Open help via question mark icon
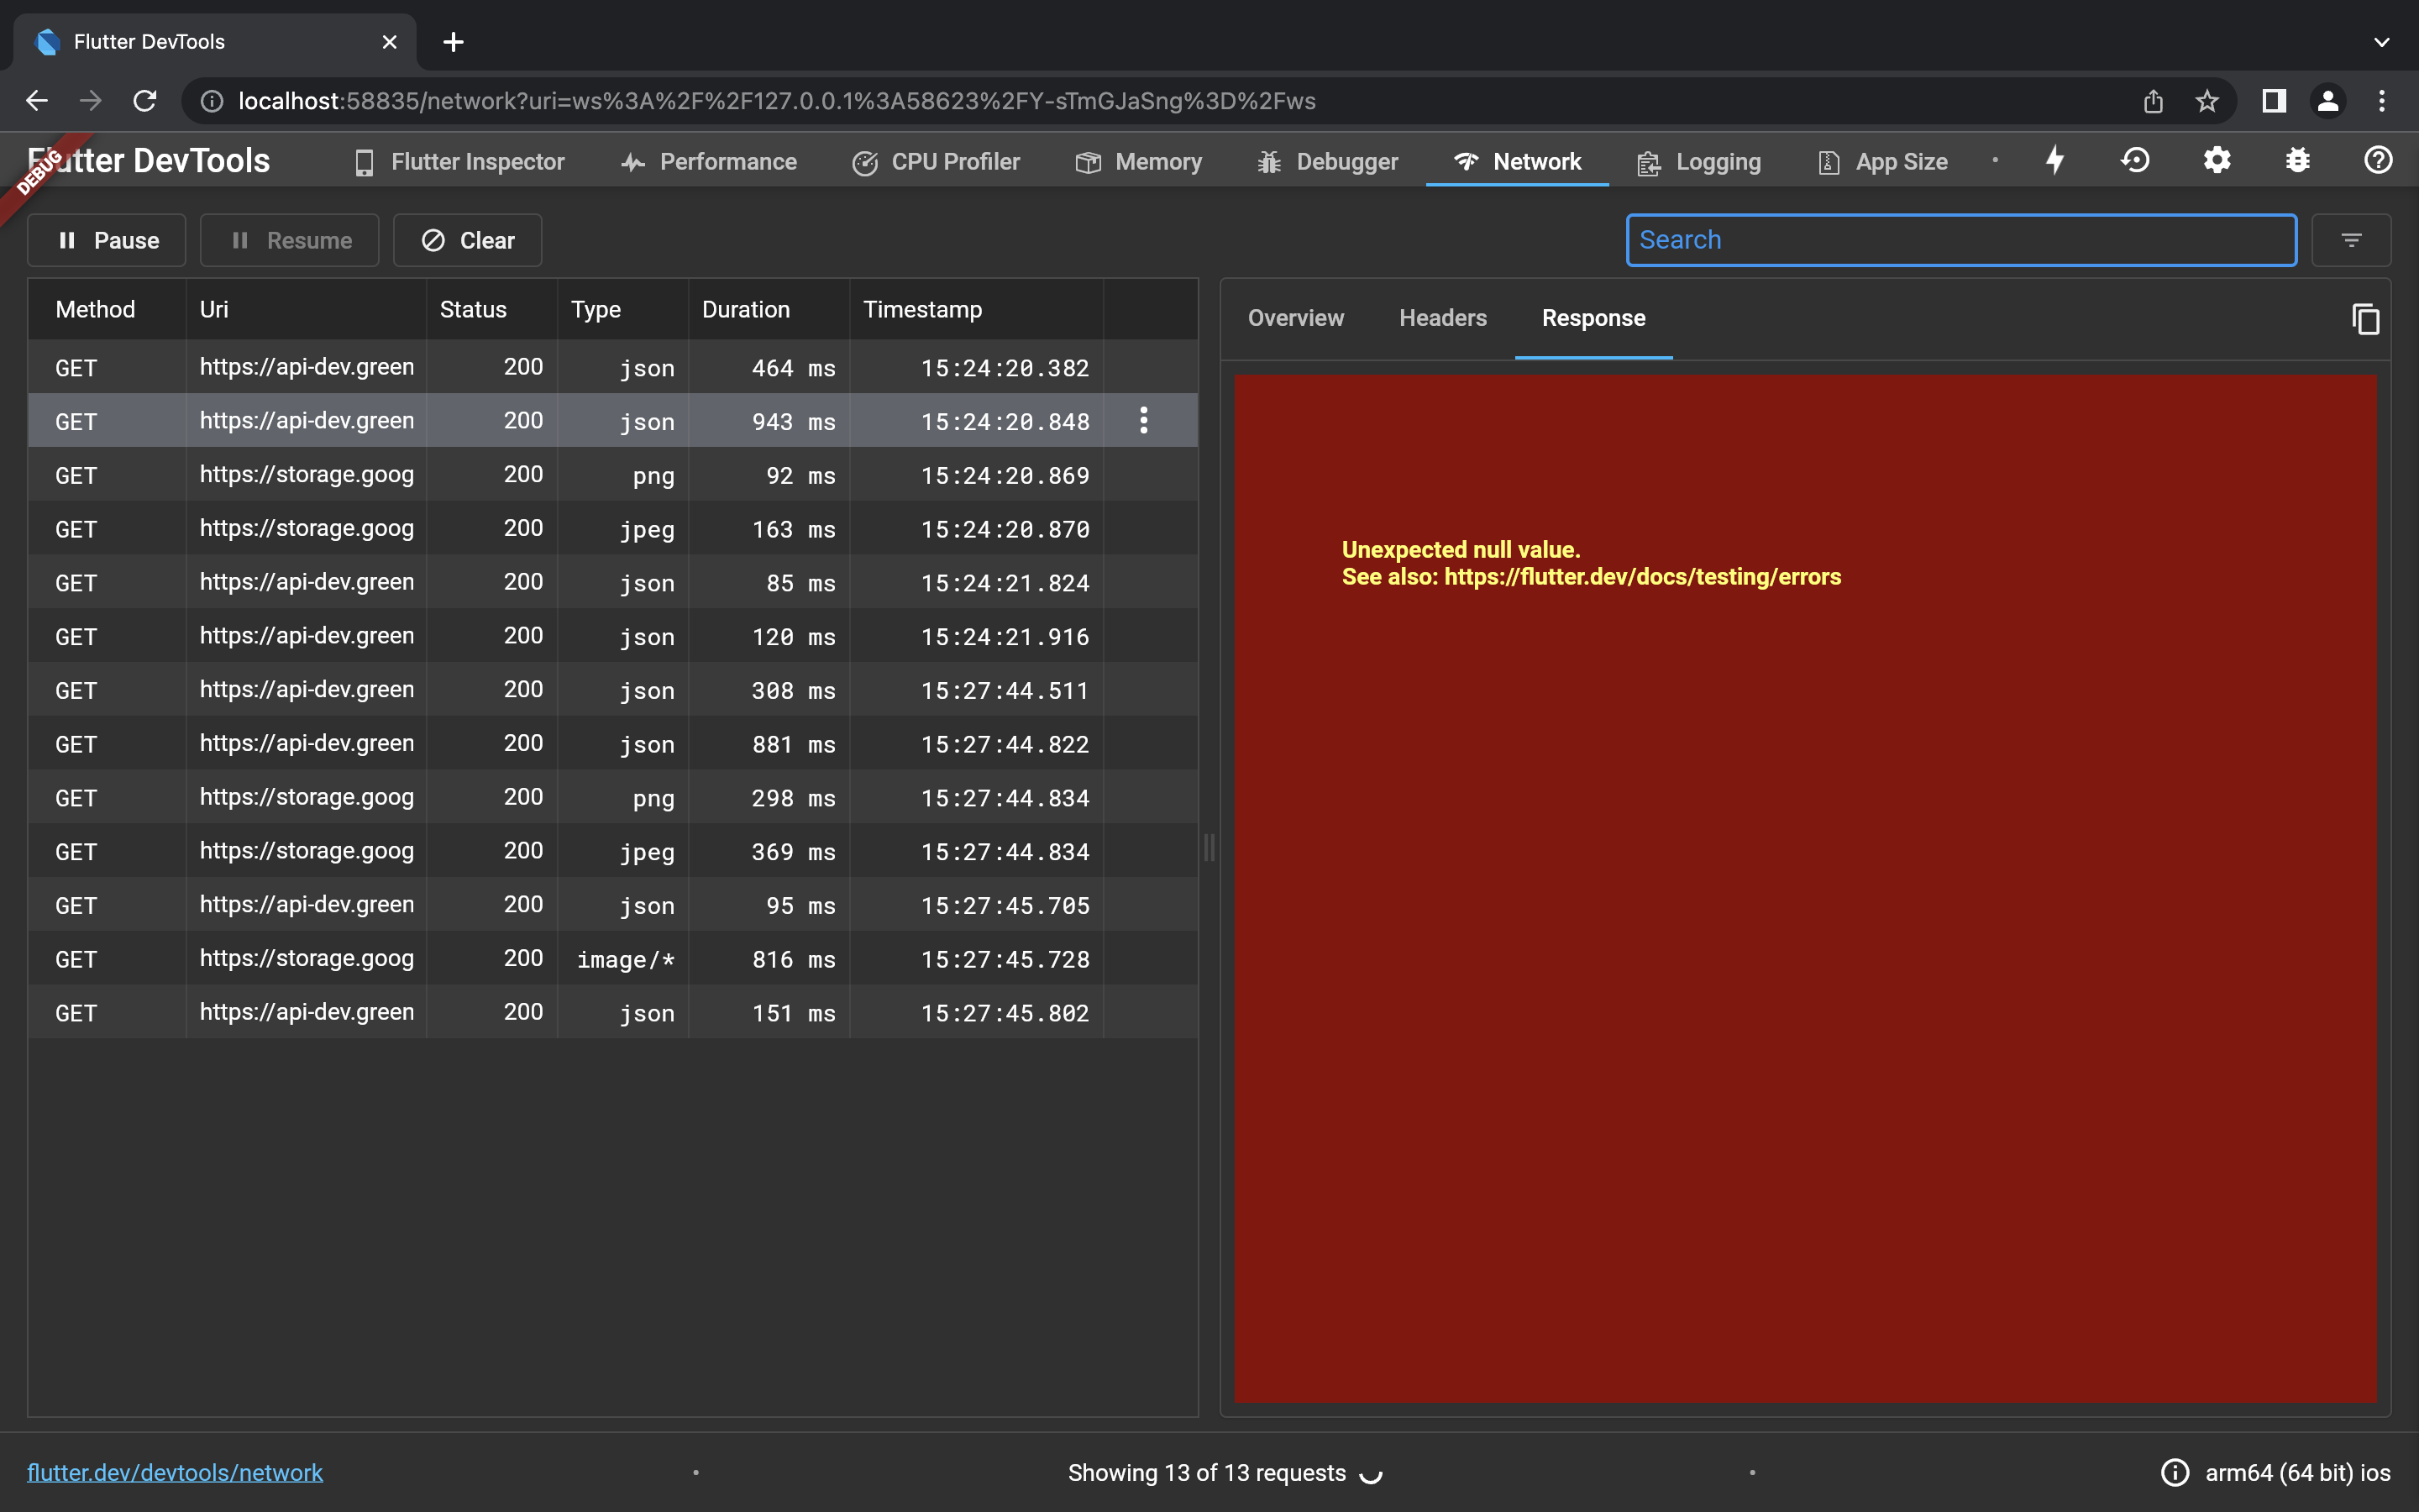2419x1512 pixels. [x=2377, y=160]
